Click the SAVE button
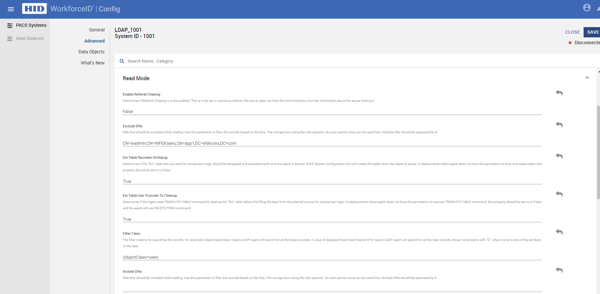600x294 pixels. (592, 32)
